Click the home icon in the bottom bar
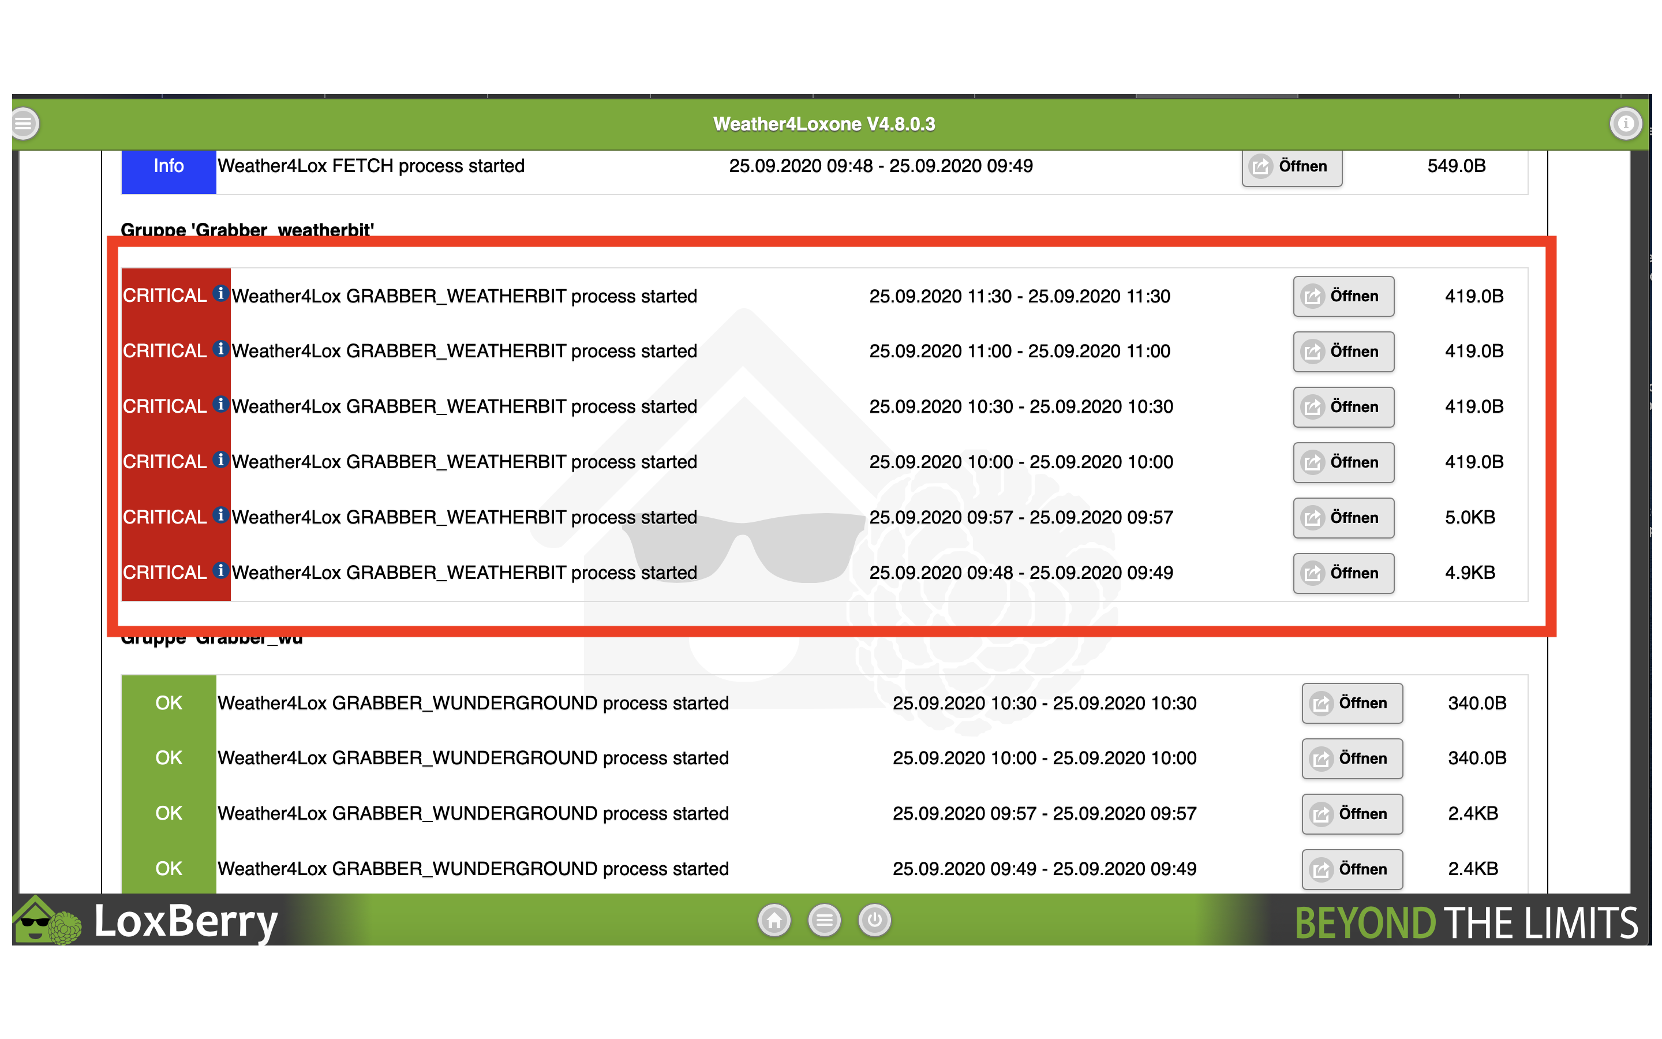The height and width of the screenshot is (1039, 1662). [774, 920]
